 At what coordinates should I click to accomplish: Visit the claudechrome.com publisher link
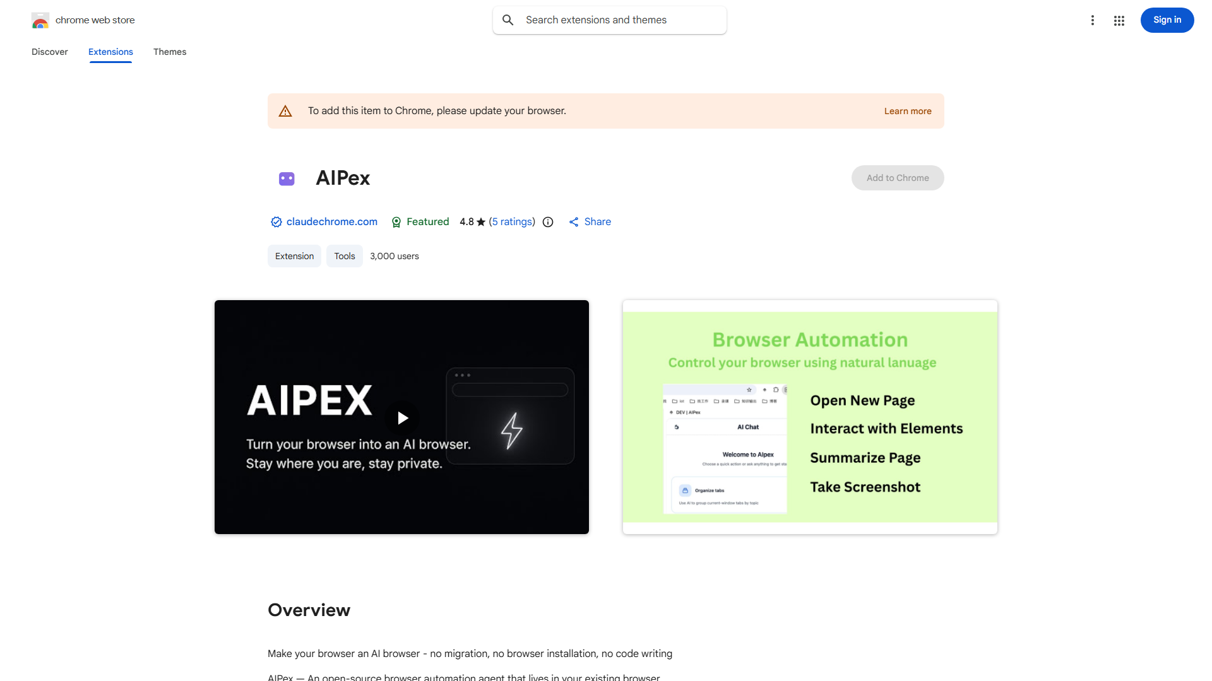pos(331,221)
